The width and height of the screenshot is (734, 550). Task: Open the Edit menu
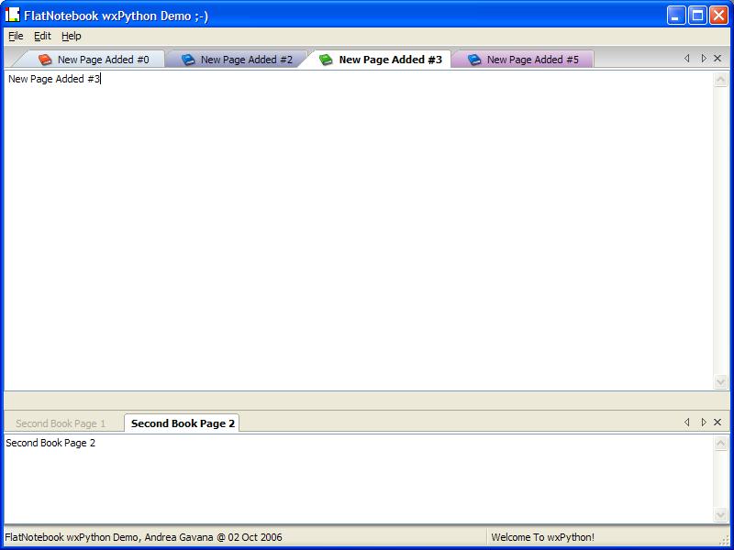tap(42, 36)
